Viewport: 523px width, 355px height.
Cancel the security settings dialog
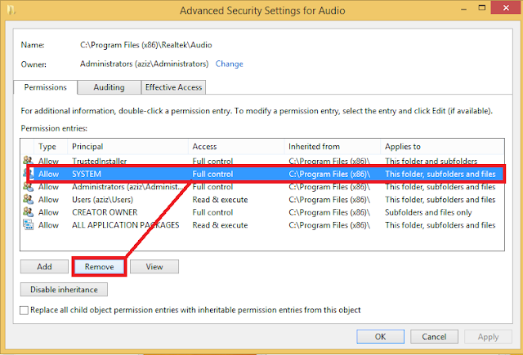click(434, 336)
